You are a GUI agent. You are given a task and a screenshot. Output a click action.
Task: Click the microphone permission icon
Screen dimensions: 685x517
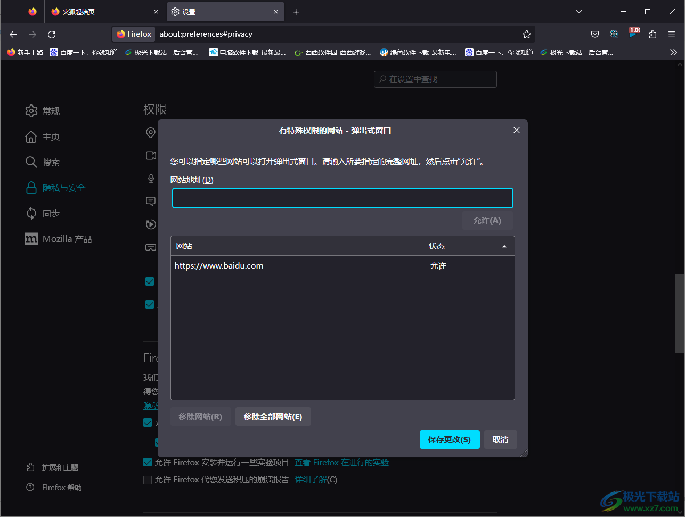click(x=151, y=179)
